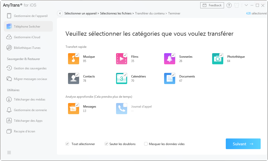The image size is (268, 161).
Task: Open the skin shirt icon
Action: 237,5
